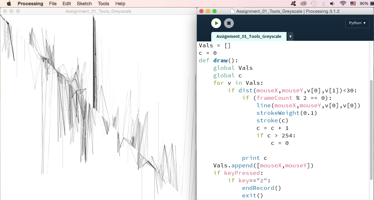Click the 'if key=="z":' code line
The image size is (374, 200).
coord(249,180)
